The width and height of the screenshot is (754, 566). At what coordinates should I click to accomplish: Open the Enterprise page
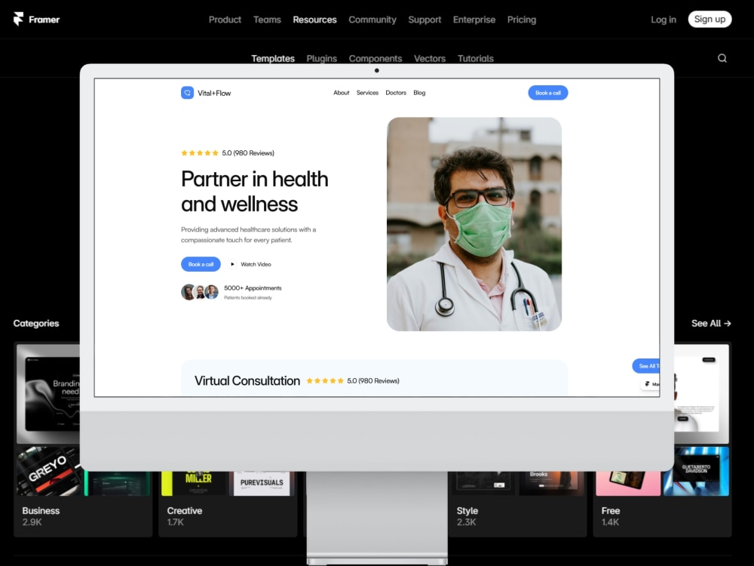[474, 20]
